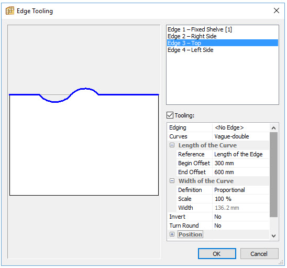Click the Reference property label

pos(191,154)
